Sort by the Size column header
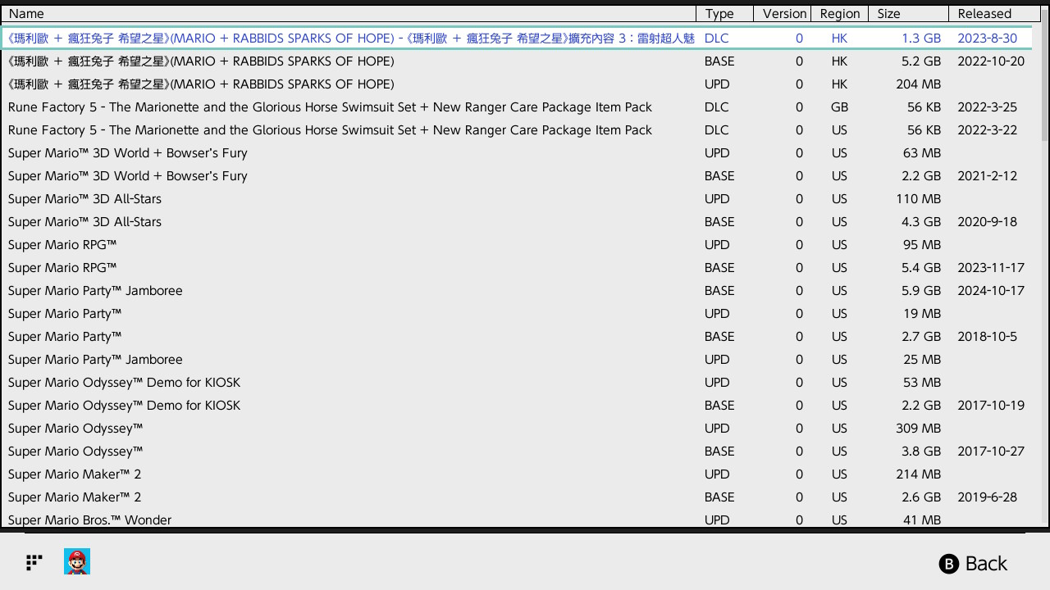Viewport: 1050px width, 590px height. point(908,13)
